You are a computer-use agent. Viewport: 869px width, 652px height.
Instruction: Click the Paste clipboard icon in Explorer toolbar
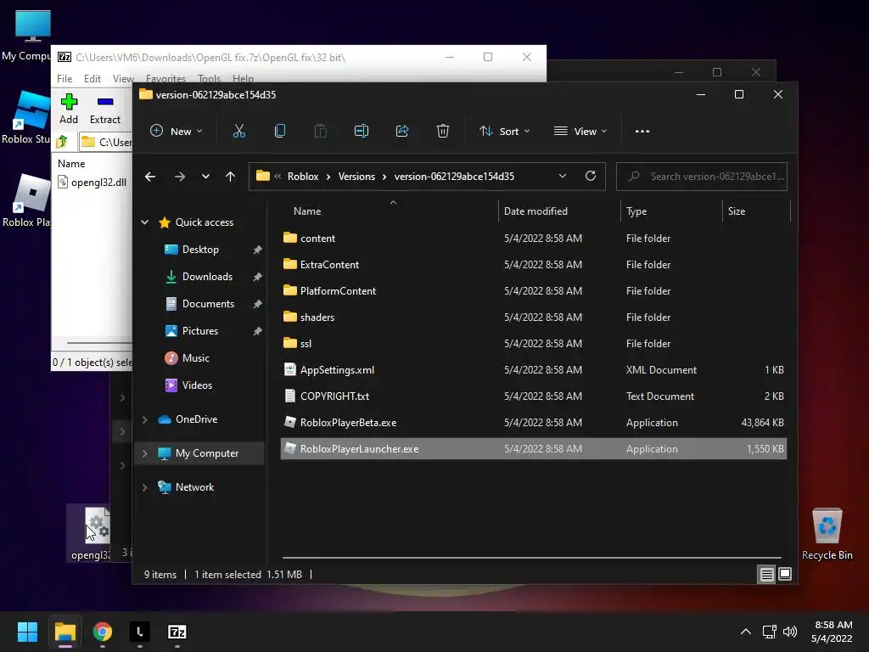point(320,132)
